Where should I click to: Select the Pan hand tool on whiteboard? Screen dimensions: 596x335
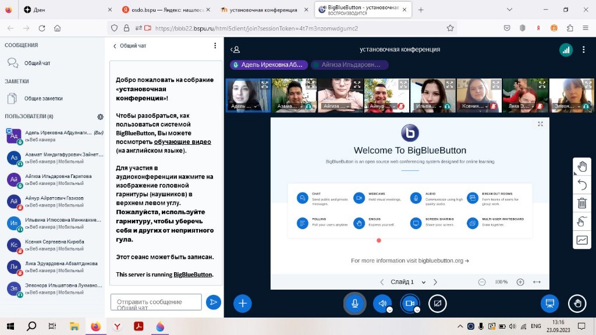pyautogui.click(x=582, y=166)
